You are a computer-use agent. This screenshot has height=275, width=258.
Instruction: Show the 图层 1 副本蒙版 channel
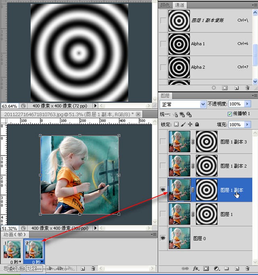click(x=163, y=21)
